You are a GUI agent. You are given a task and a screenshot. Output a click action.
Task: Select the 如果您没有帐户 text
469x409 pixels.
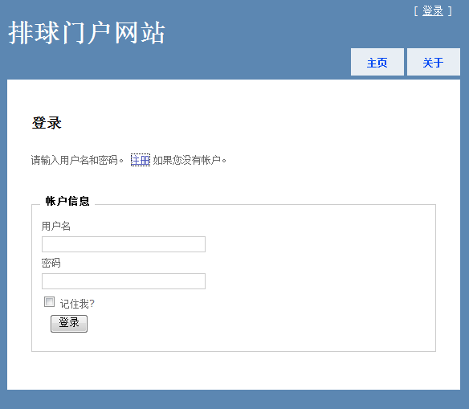190,160
